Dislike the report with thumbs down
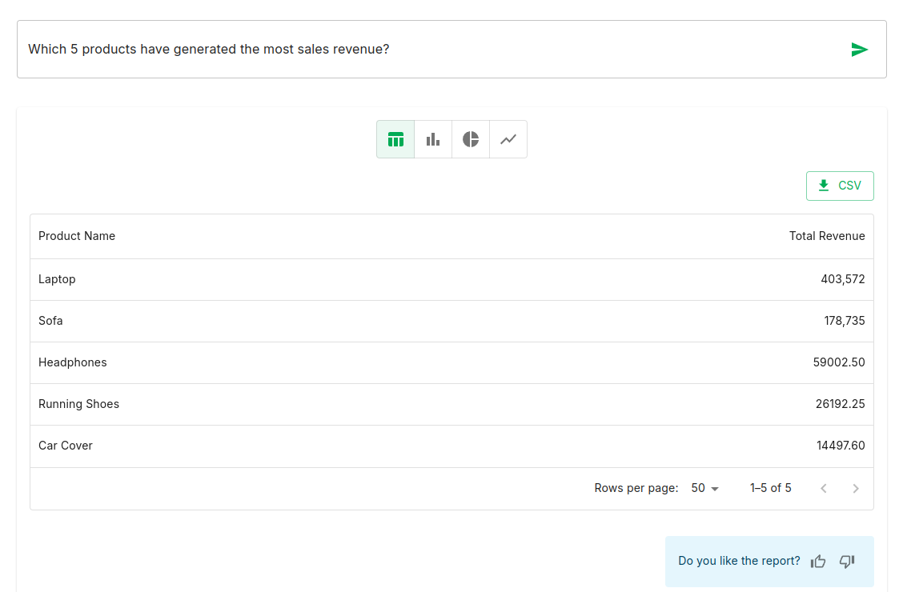 [x=847, y=562]
